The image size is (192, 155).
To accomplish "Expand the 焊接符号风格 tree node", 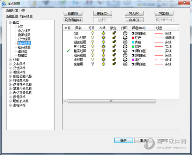I will click(10, 85).
